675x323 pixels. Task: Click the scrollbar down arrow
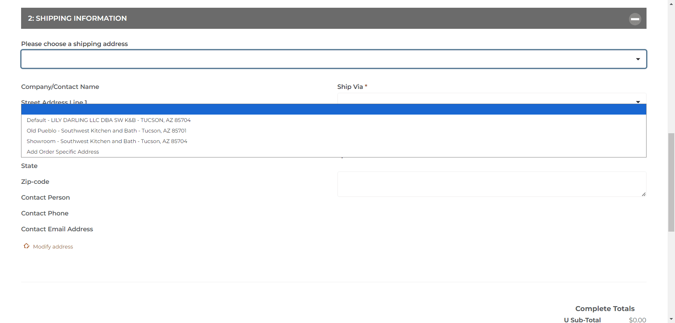[671, 319]
